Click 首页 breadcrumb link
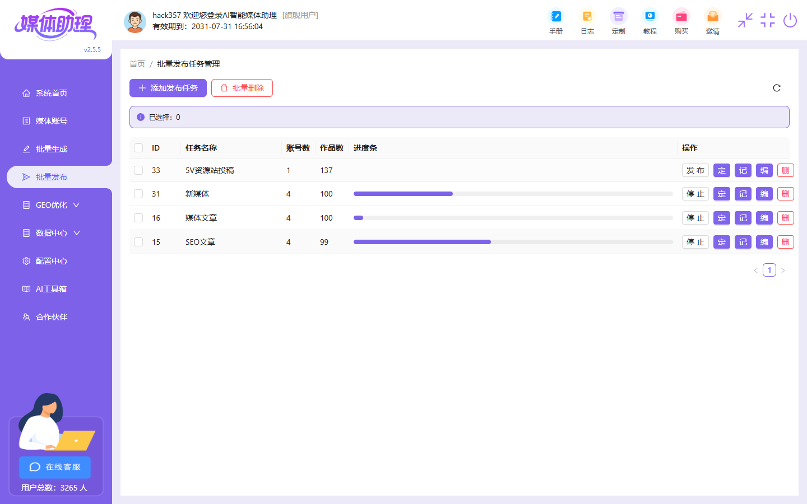Image resolution: width=807 pixels, height=504 pixels. [x=137, y=64]
